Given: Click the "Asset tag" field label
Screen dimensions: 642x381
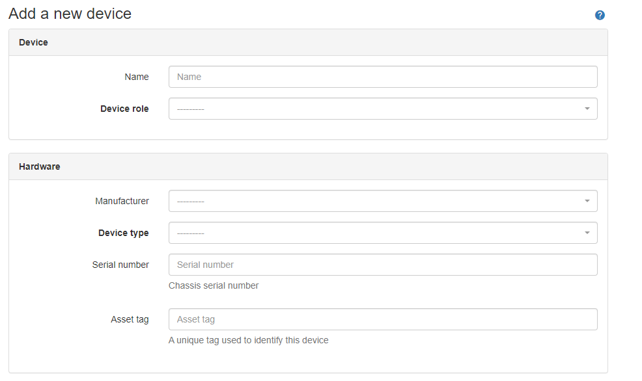Looking at the screenshot, I should click(x=130, y=319).
